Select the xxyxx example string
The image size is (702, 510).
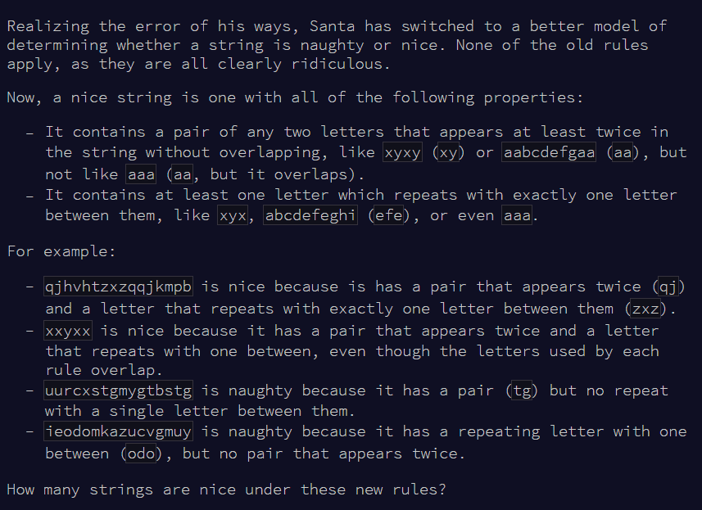(x=69, y=331)
